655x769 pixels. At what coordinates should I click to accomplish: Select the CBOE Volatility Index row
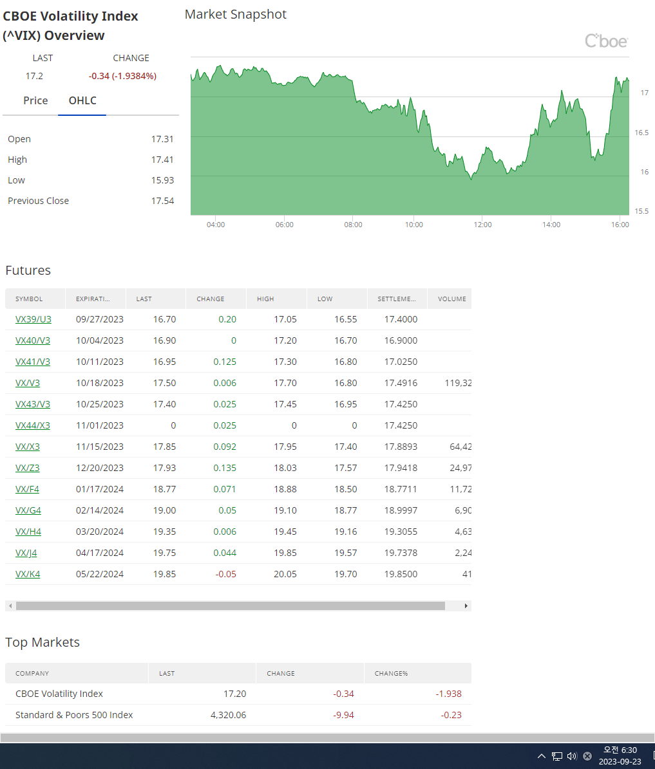238,694
